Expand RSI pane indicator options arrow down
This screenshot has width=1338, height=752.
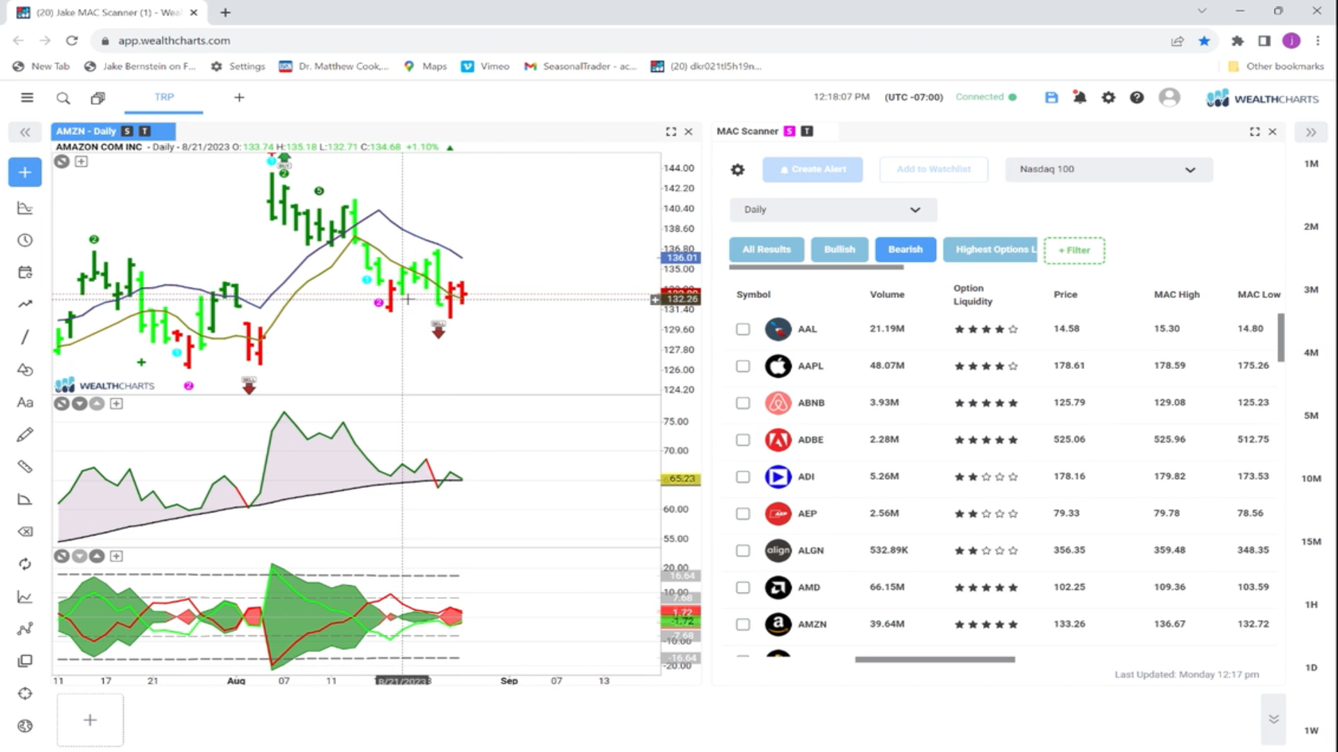tap(79, 404)
